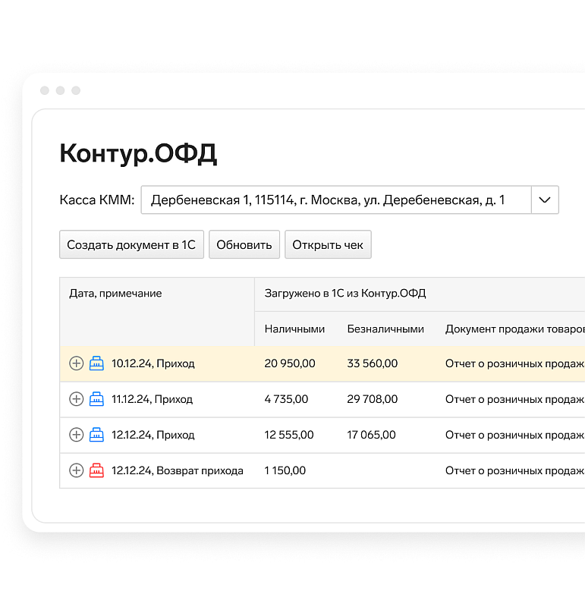Expand the 11.12.24 Приход row
585x607 pixels.
(x=77, y=399)
